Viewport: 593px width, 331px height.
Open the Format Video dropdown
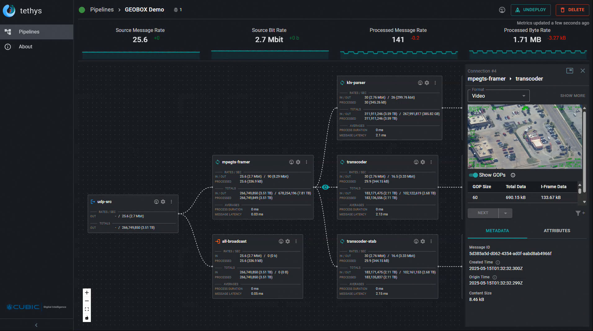coord(498,96)
